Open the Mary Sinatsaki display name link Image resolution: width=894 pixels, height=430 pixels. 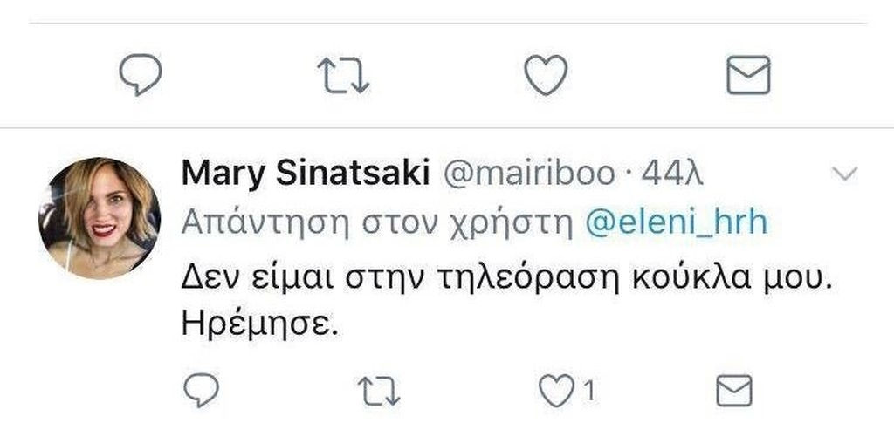coord(305,174)
